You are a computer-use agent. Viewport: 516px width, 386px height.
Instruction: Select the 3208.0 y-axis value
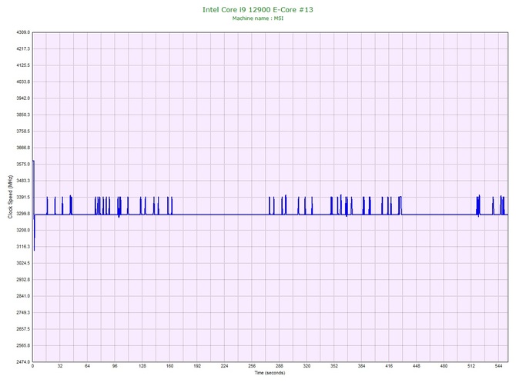tap(23, 230)
